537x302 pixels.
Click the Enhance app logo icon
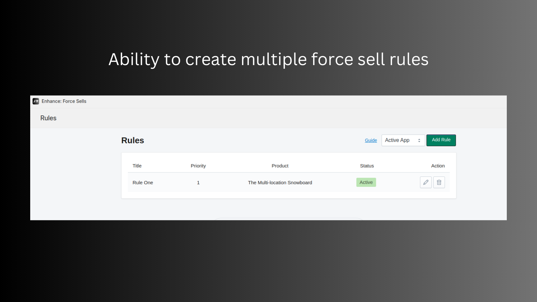pyautogui.click(x=36, y=101)
